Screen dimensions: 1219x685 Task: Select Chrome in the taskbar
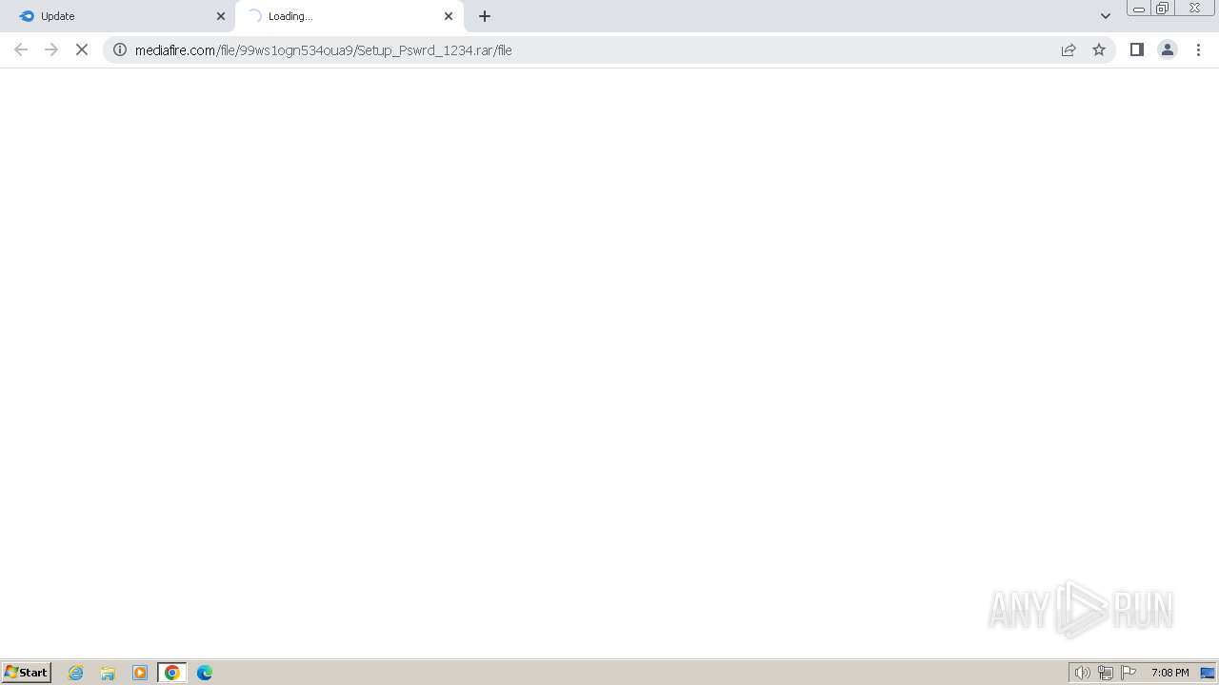pos(172,673)
